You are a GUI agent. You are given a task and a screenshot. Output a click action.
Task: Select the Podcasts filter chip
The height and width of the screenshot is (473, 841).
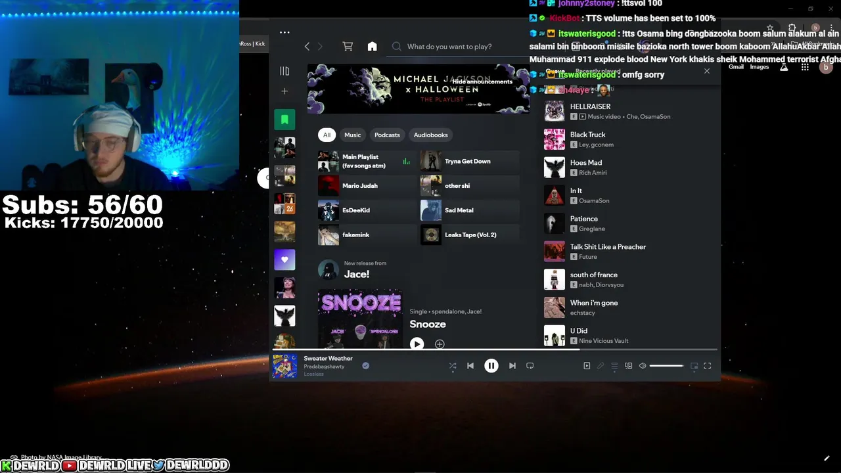[x=387, y=135]
